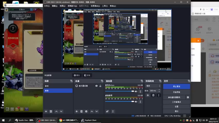Mute the 麦克风/Aux speaker icon
Screen dimensions: 219x123
tap(136, 92)
